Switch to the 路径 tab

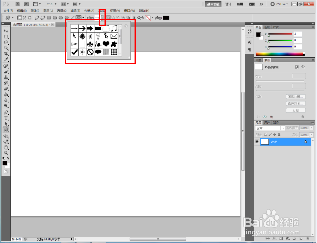[x=276, y=123]
